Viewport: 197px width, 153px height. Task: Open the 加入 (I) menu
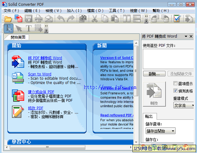[x=74, y=11]
